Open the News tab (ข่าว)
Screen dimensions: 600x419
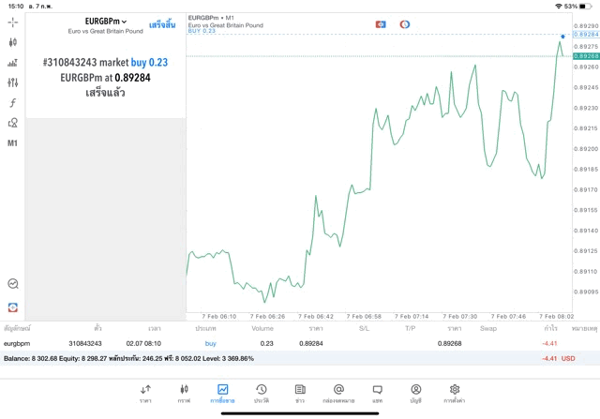click(299, 393)
